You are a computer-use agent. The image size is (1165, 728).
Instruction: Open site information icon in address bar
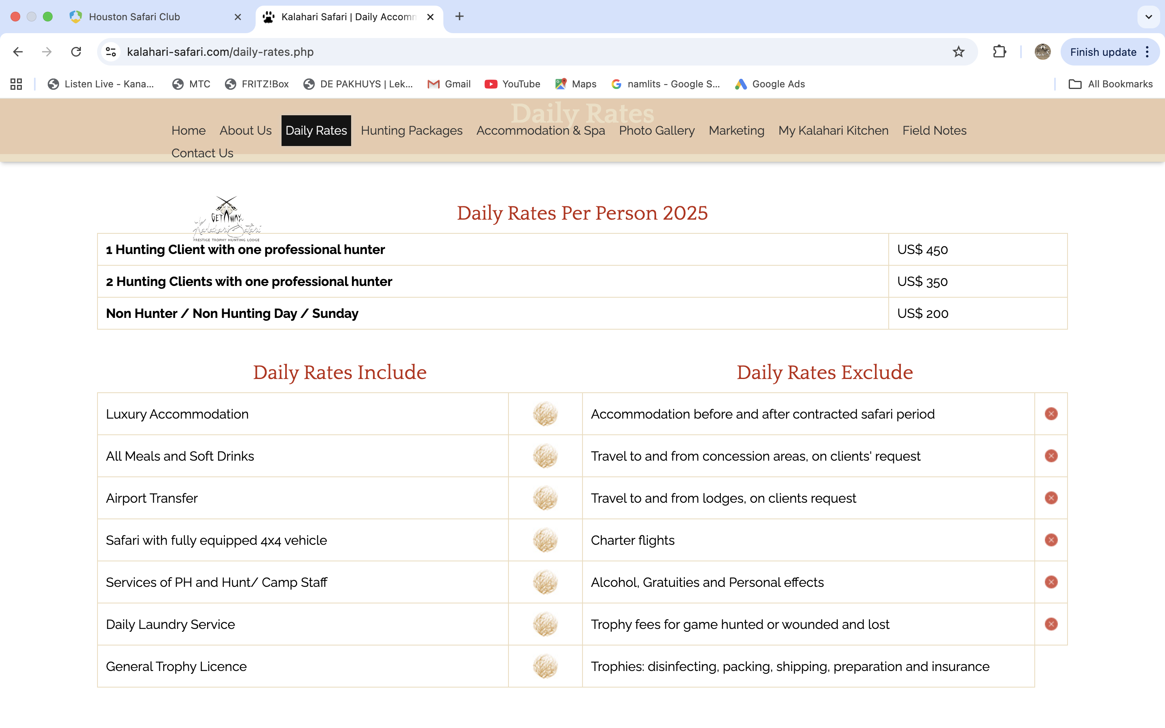click(111, 51)
